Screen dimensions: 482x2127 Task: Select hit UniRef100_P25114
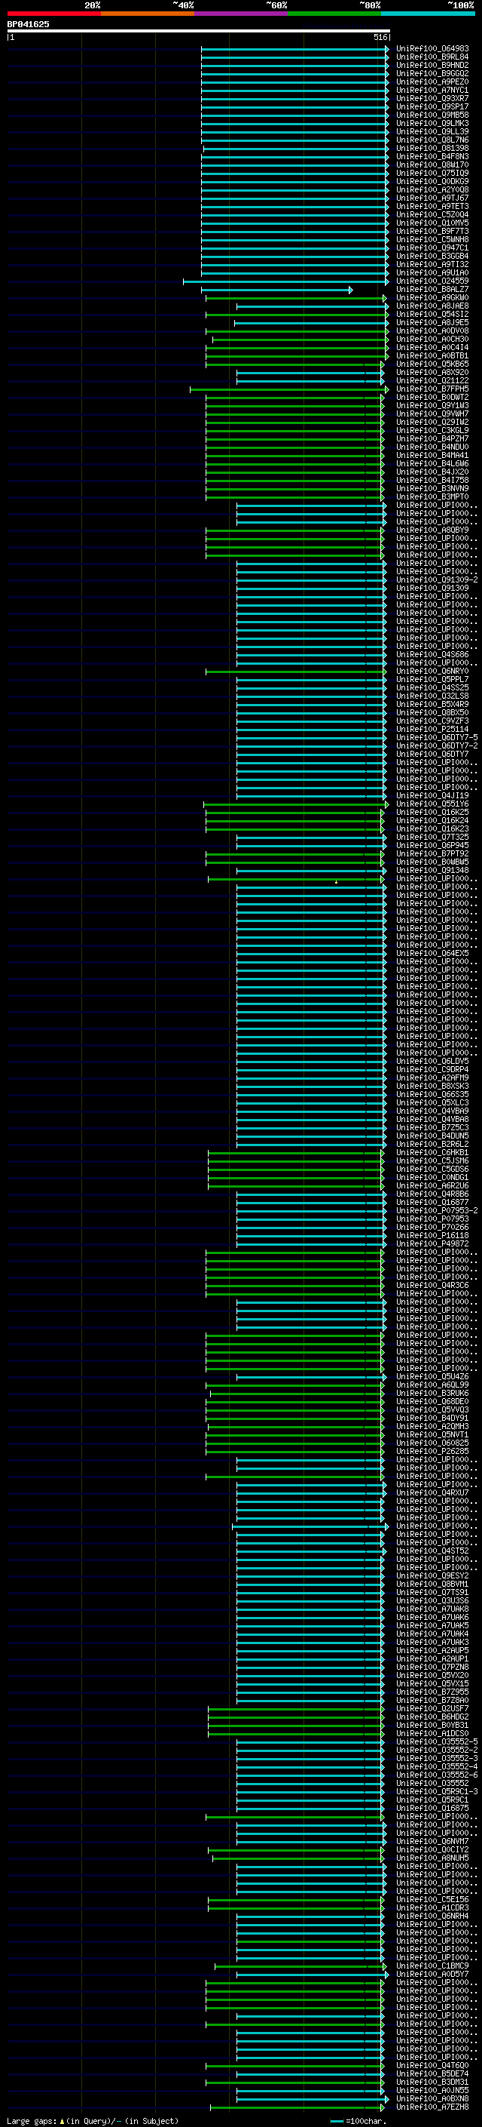coord(432,729)
